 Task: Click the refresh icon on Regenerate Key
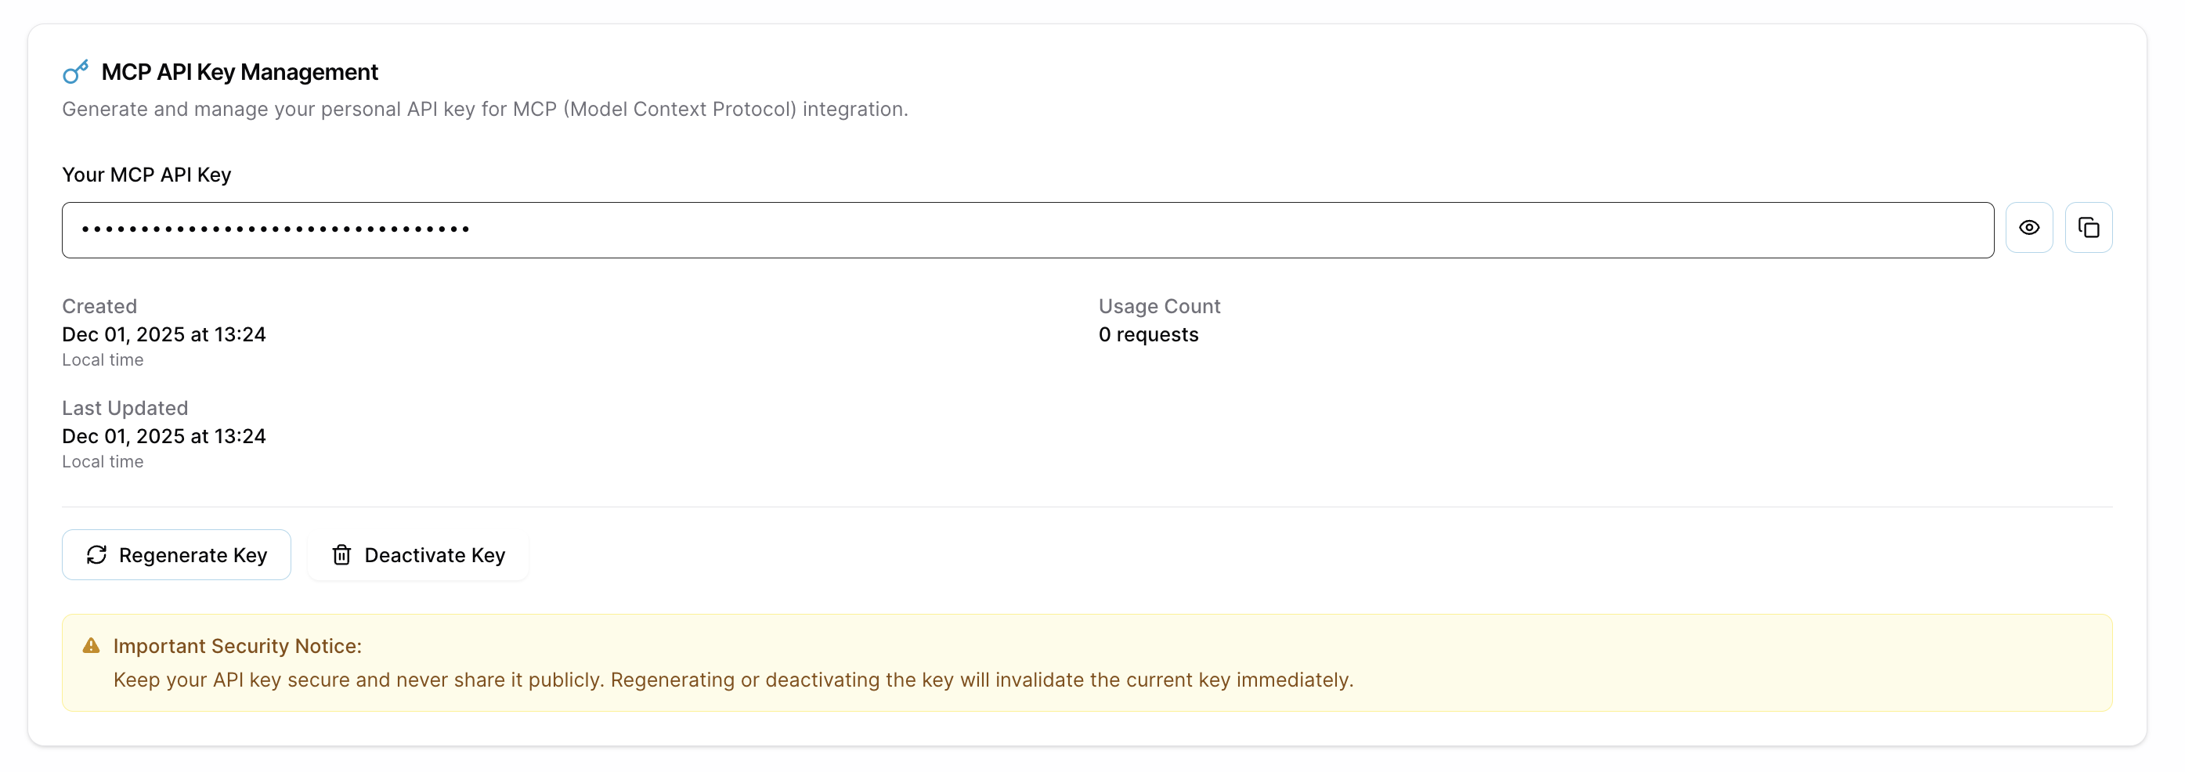click(96, 555)
